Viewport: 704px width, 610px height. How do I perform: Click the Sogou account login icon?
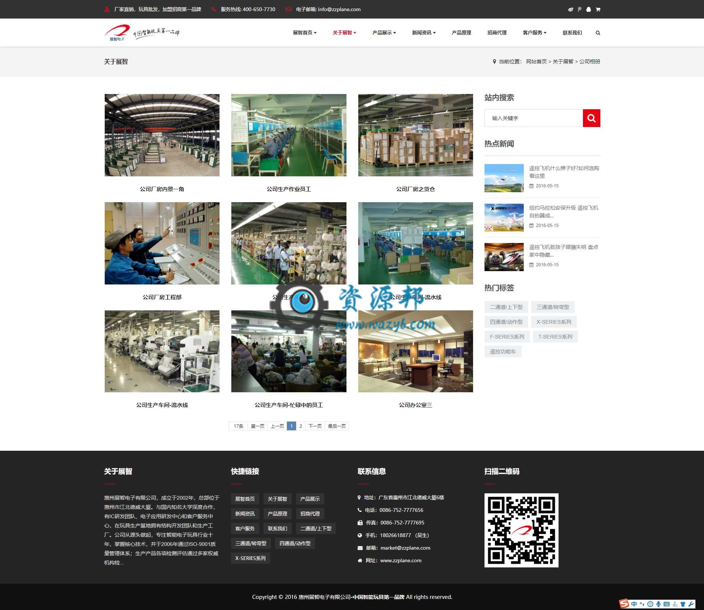(675, 604)
